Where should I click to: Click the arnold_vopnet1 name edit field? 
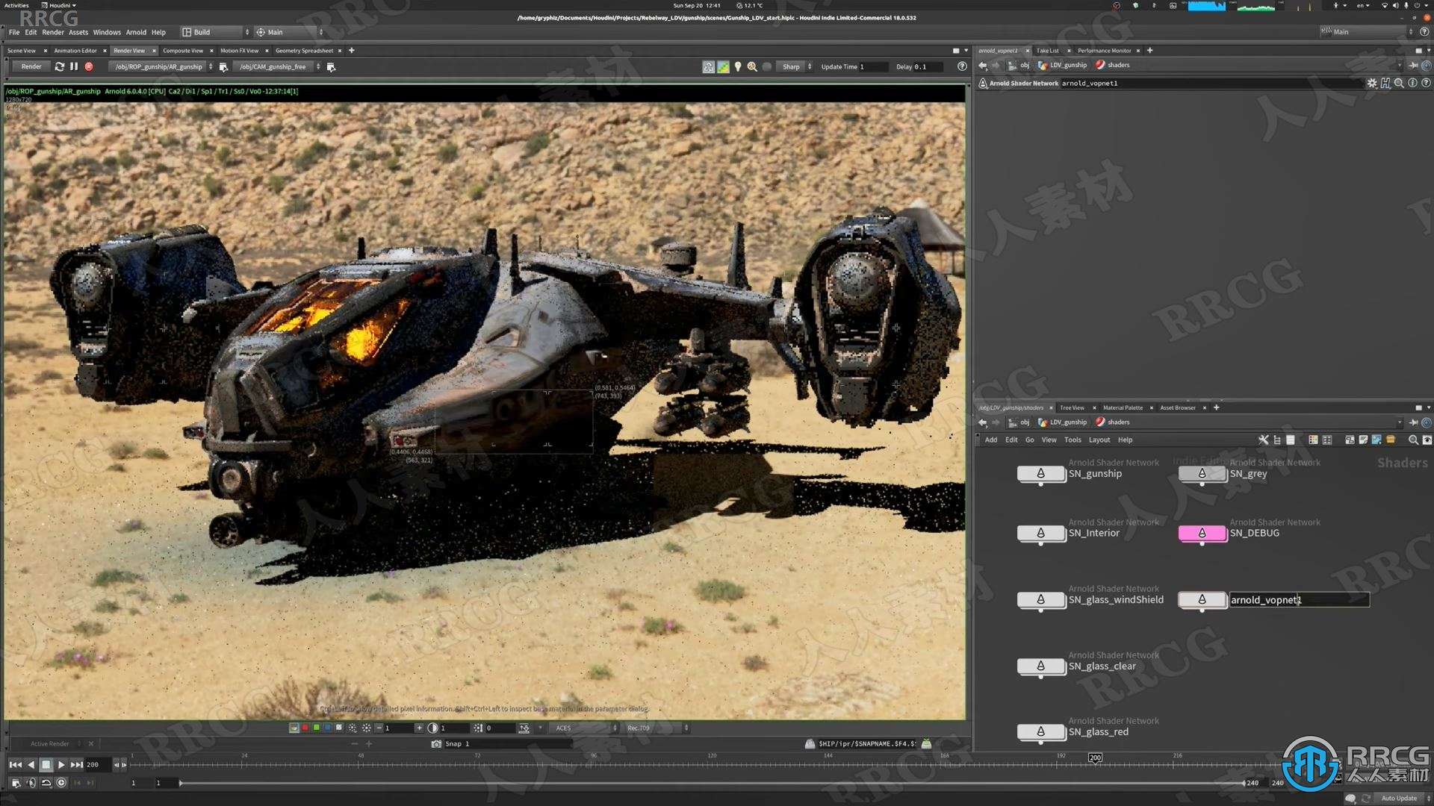1299,600
